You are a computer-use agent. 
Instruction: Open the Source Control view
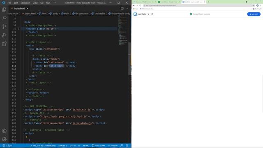pos(4,26)
